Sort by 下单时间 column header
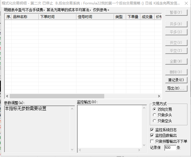The width and height of the screenshot is (191, 157). 57,17
